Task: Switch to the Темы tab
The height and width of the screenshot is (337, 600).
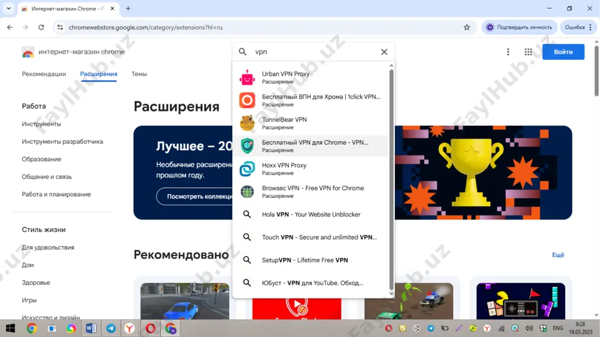Action: click(x=139, y=74)
